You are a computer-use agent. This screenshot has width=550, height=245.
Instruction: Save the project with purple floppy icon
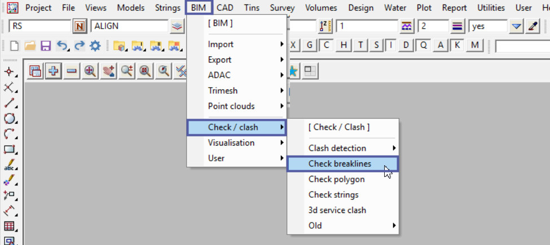coord(46,46)
